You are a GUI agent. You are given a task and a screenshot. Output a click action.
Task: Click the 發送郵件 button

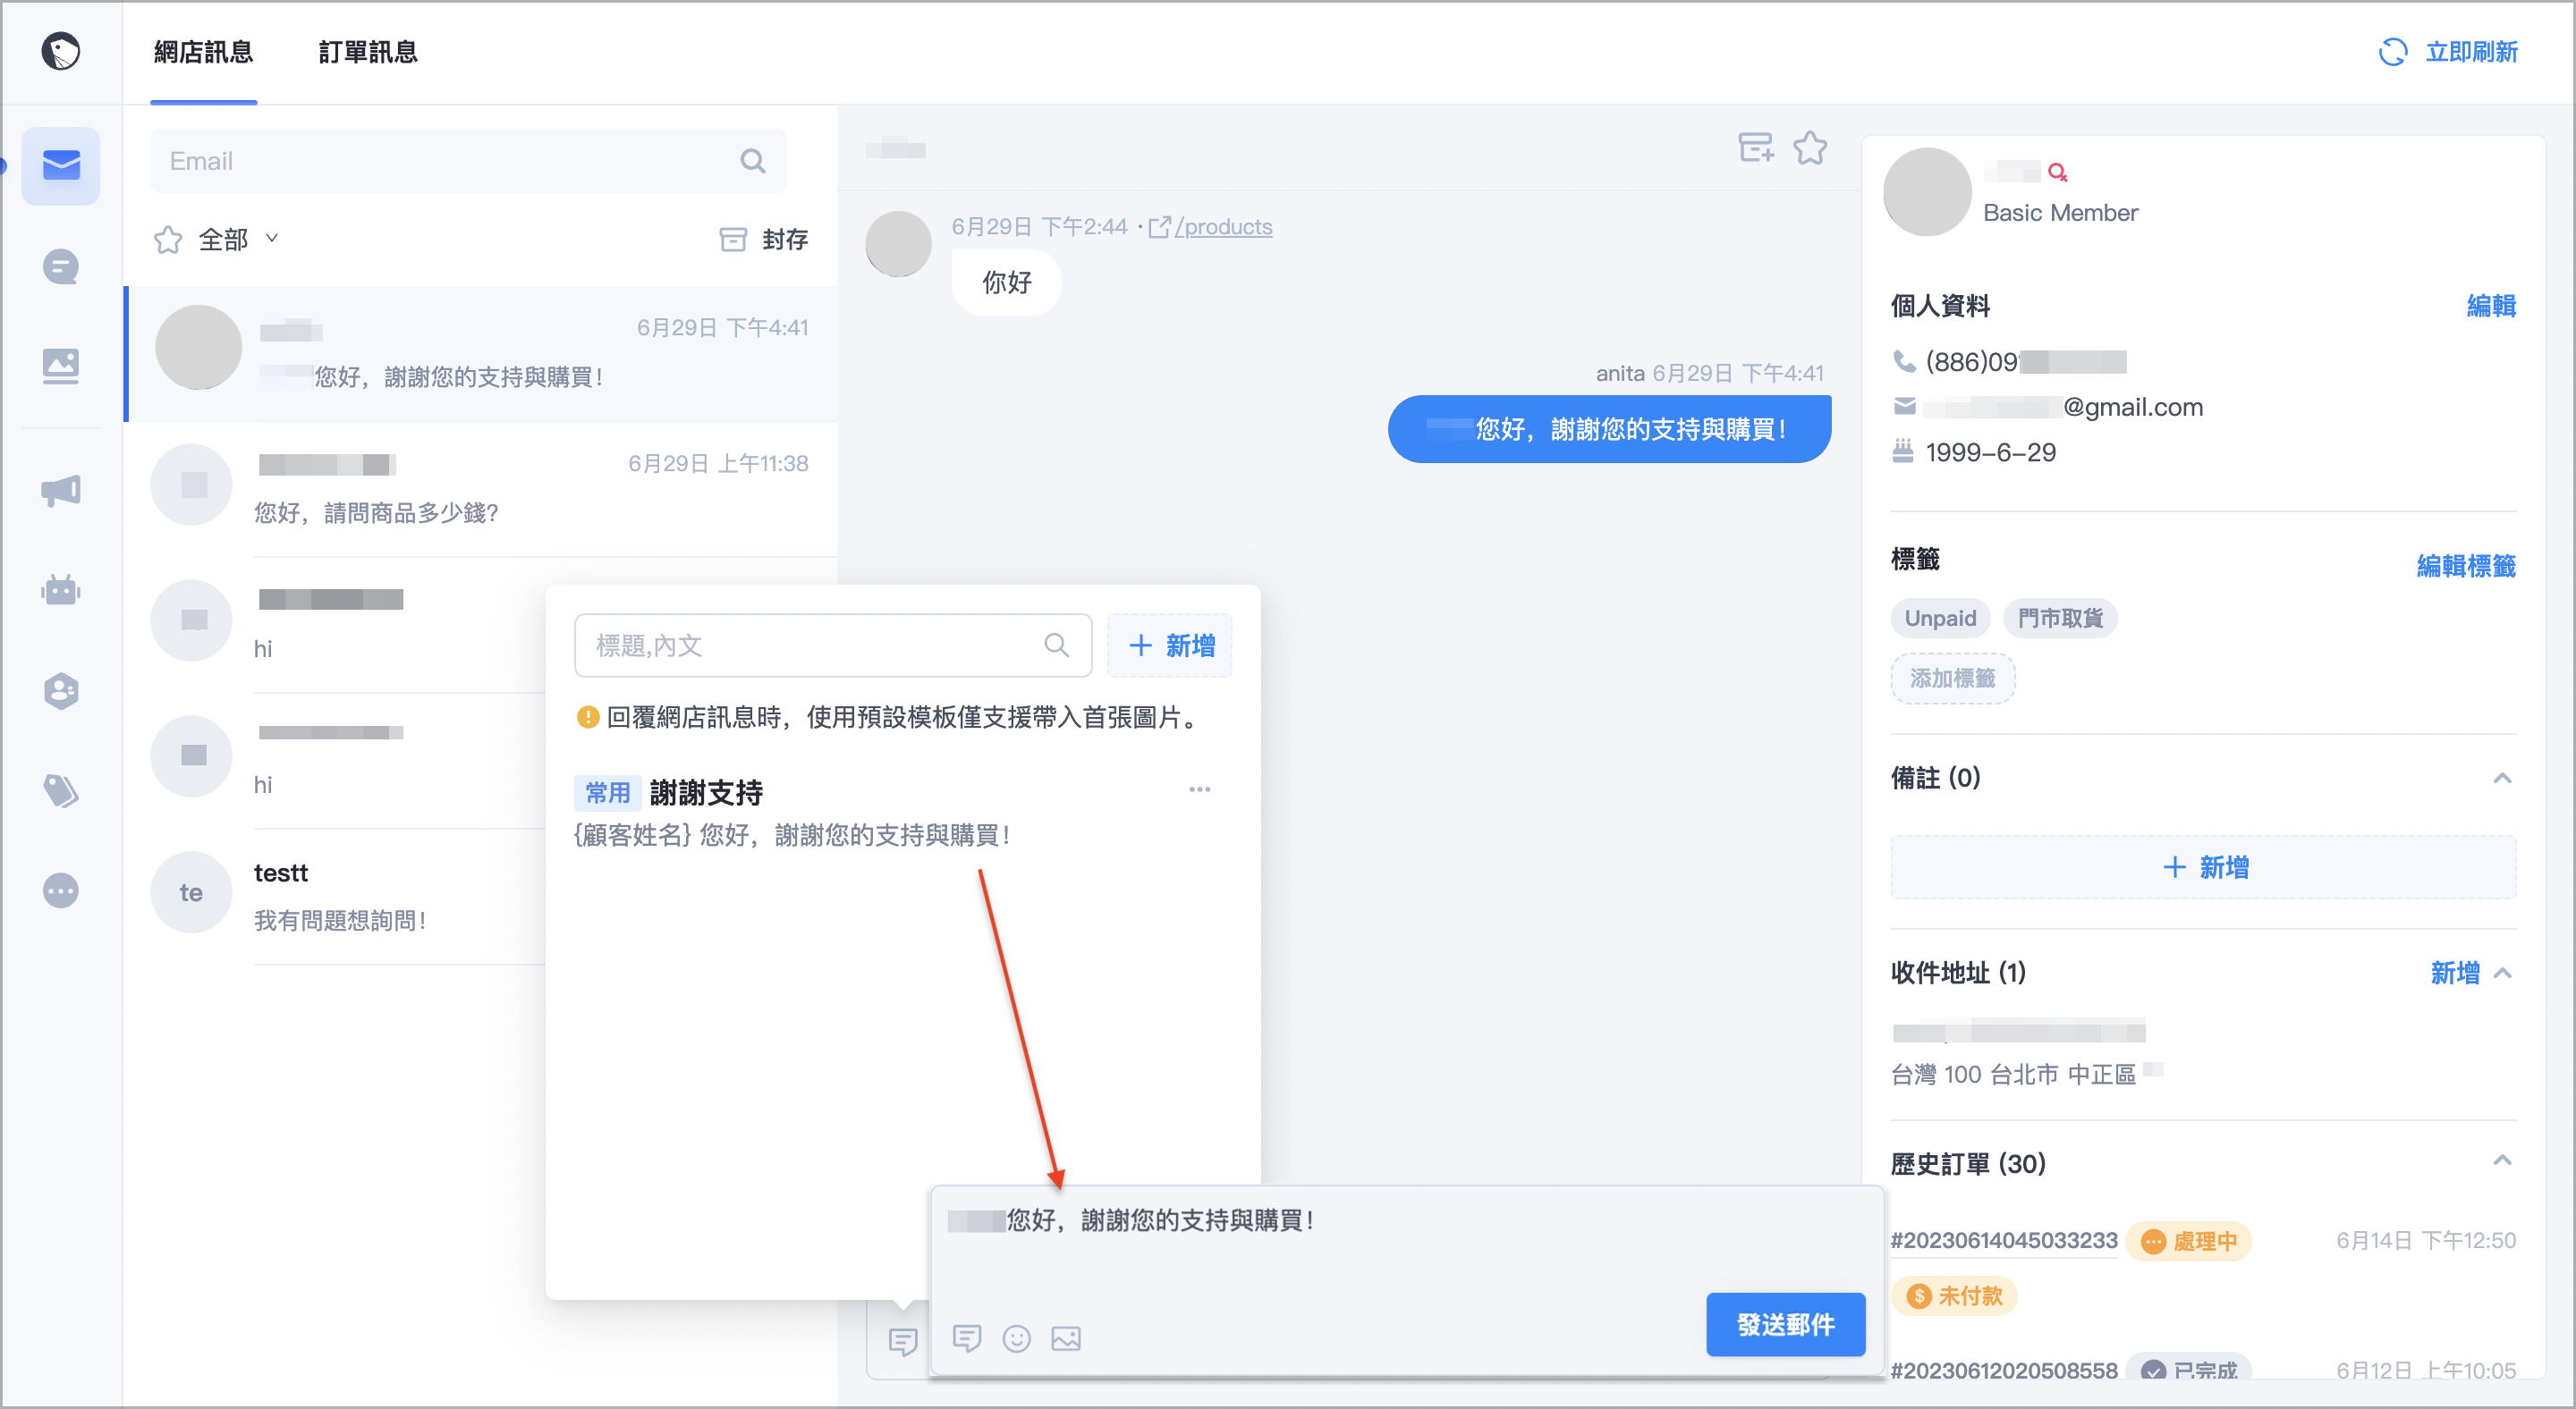[1785, 1324]
